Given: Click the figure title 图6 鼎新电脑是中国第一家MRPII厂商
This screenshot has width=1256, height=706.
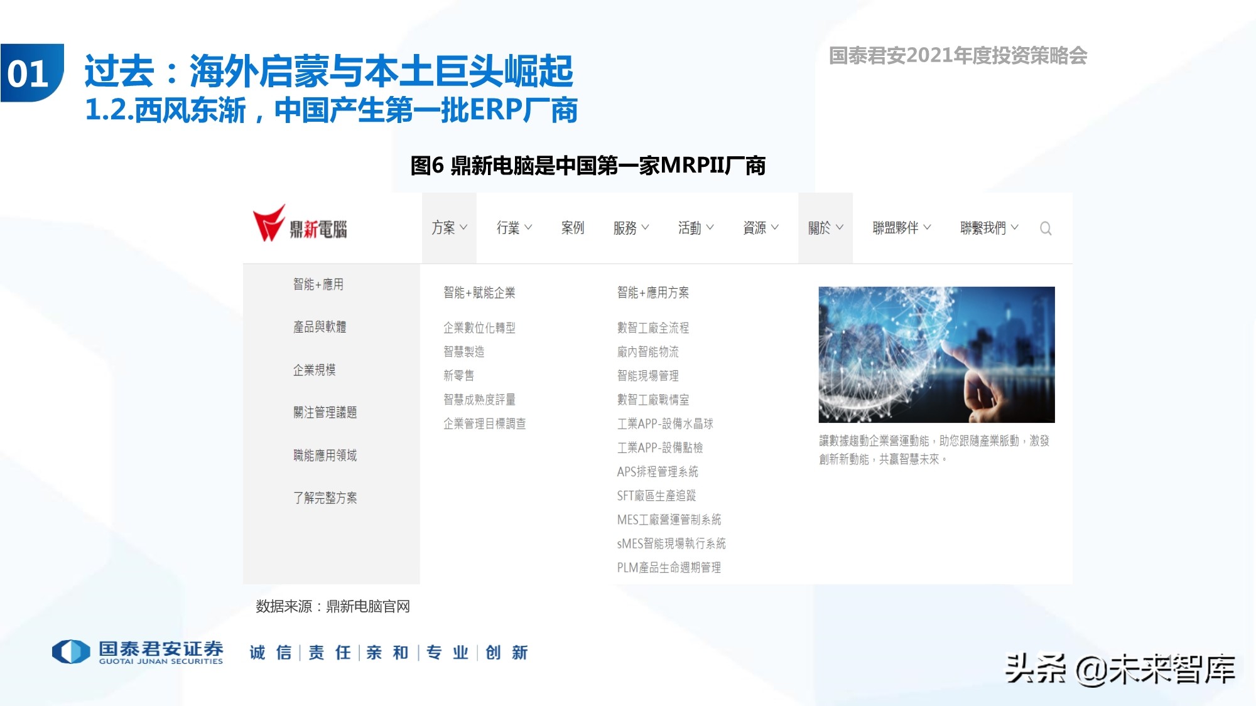Looking at the screenshot, I should pos(588,166).
